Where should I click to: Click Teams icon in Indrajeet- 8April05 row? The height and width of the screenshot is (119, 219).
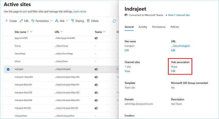[x=96, y=77]
